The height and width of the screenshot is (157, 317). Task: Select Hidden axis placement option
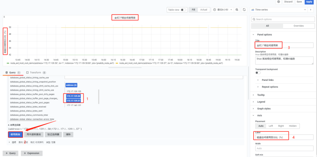pyautogui.click(x=292, y=126)
